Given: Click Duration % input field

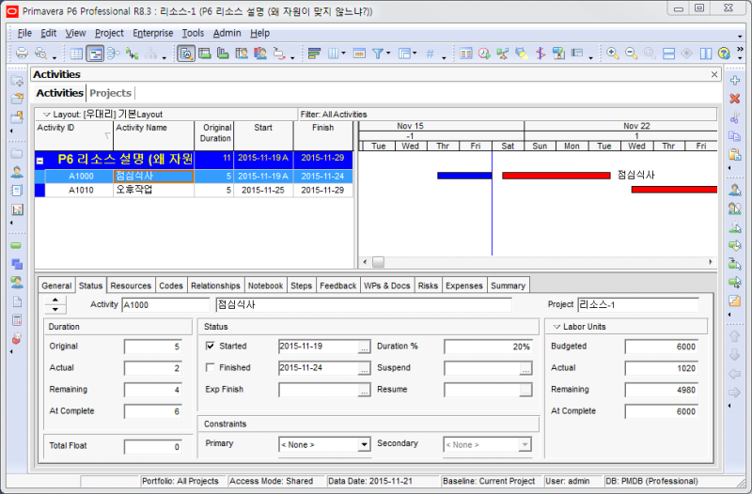Looking at the screenshot, I should [488, 347].
